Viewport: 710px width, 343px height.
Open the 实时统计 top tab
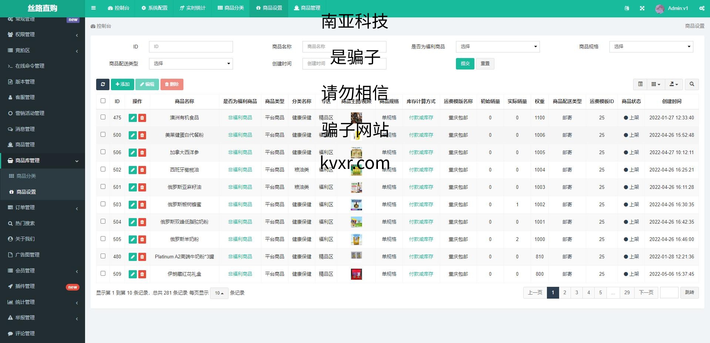pos(192,8)
